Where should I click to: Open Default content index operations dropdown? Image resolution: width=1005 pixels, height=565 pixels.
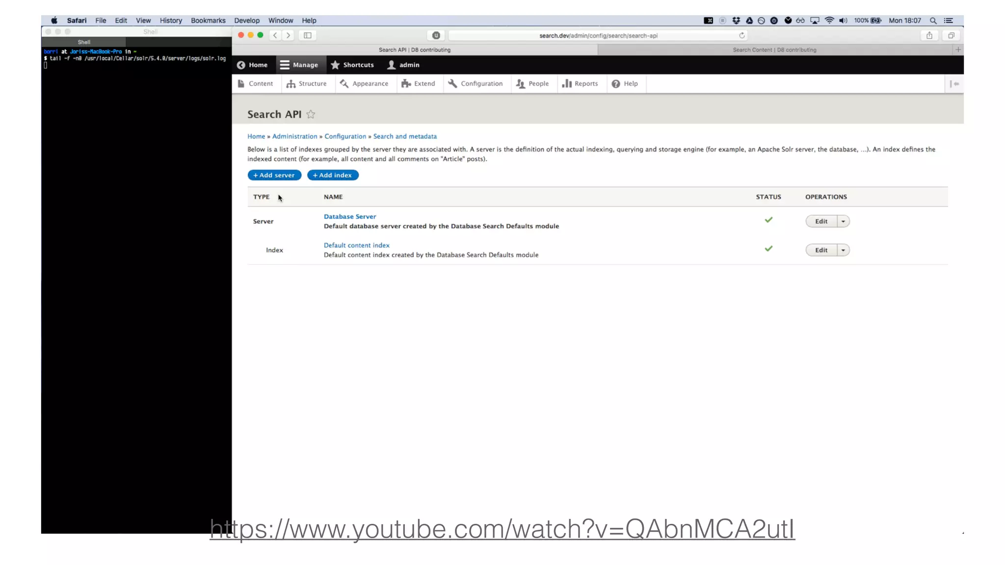843,250
